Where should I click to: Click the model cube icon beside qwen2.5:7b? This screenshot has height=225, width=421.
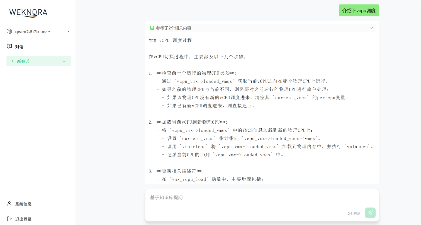tap(9, 31)
